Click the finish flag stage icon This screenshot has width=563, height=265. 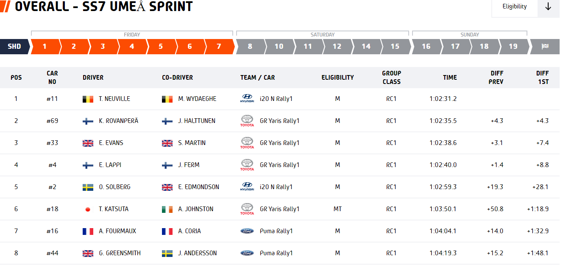tap(545, 47)
